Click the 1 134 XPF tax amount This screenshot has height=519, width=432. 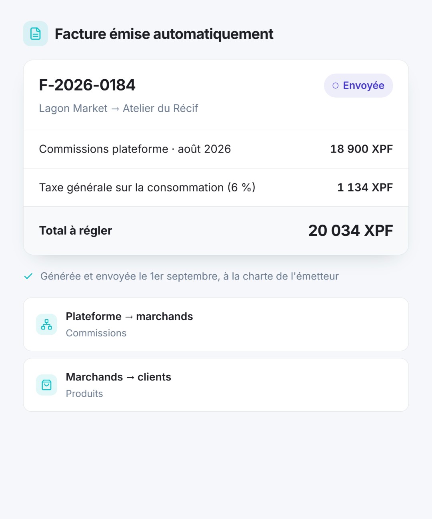(365, 187)
